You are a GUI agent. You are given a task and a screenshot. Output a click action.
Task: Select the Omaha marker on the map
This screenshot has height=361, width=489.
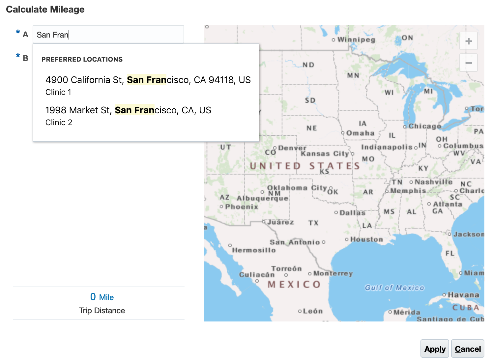coord(343,133)
